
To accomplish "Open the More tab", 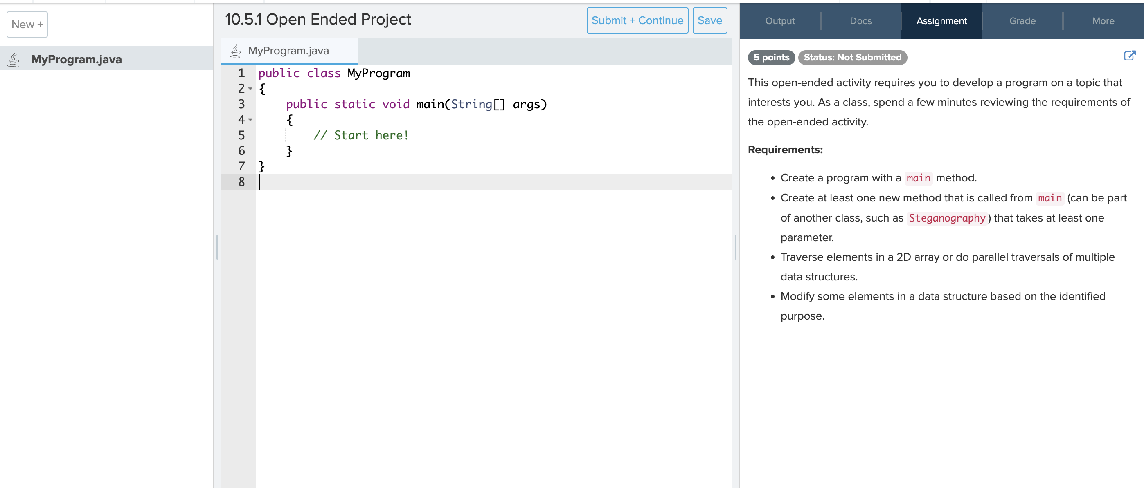I will pos(1103,21).
